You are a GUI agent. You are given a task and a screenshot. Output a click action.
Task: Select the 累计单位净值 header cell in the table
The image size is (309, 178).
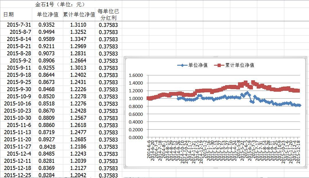tap(79, 15)
